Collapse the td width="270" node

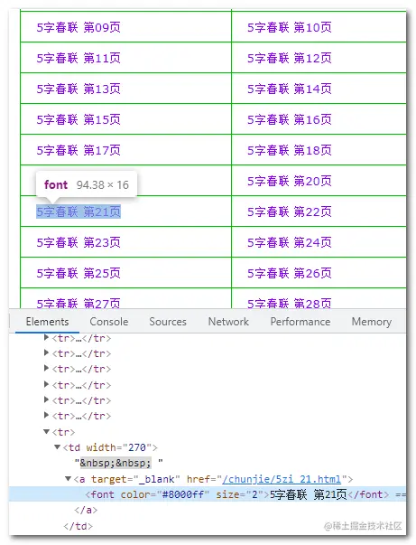tap(57, 447)
